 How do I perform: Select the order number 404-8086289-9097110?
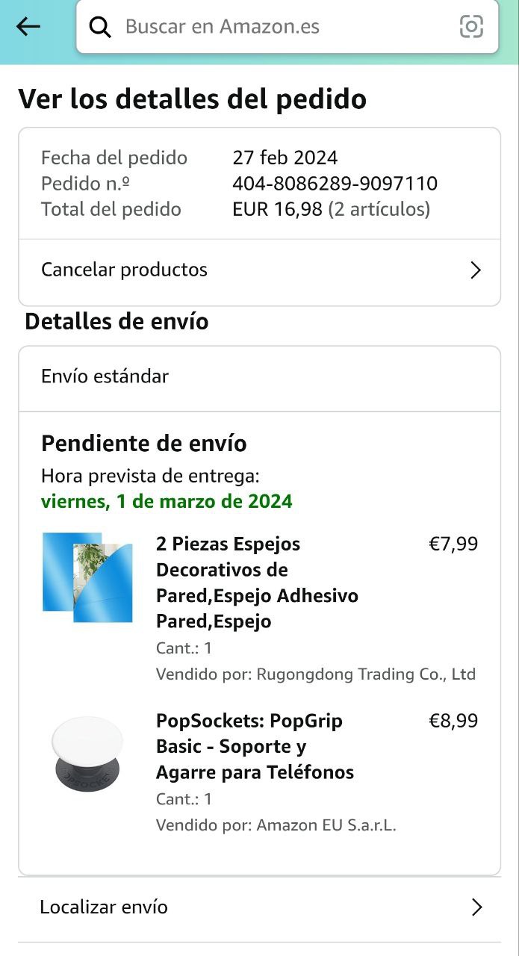(335, 184)
